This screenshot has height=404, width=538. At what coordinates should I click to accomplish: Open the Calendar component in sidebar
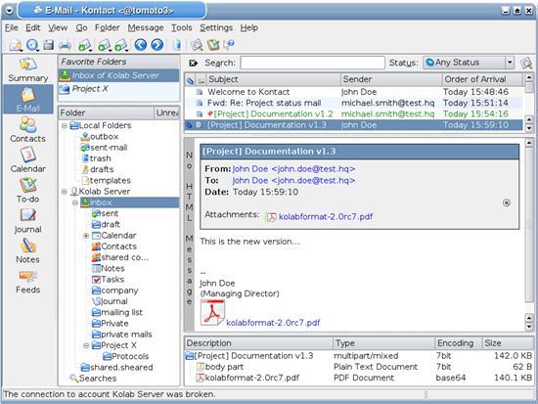click(x=27, y=159)
